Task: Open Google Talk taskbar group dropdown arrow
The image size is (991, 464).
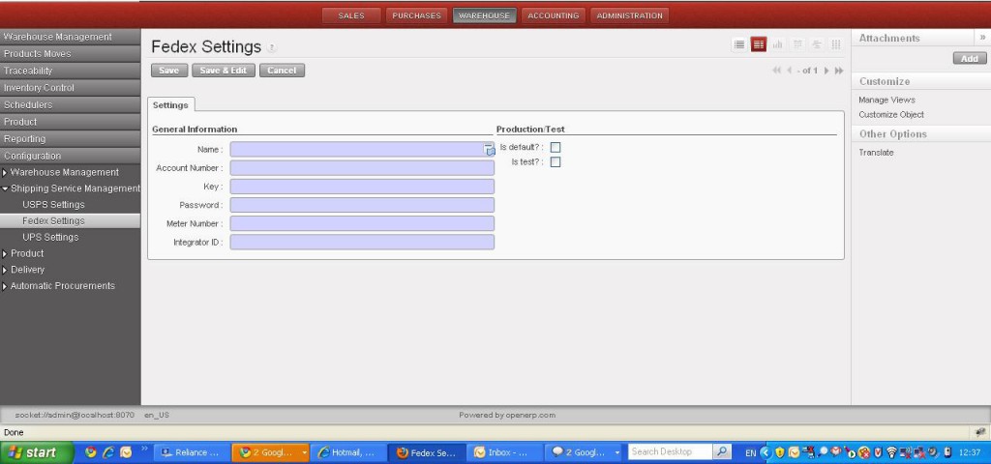Action: point(616,452)
